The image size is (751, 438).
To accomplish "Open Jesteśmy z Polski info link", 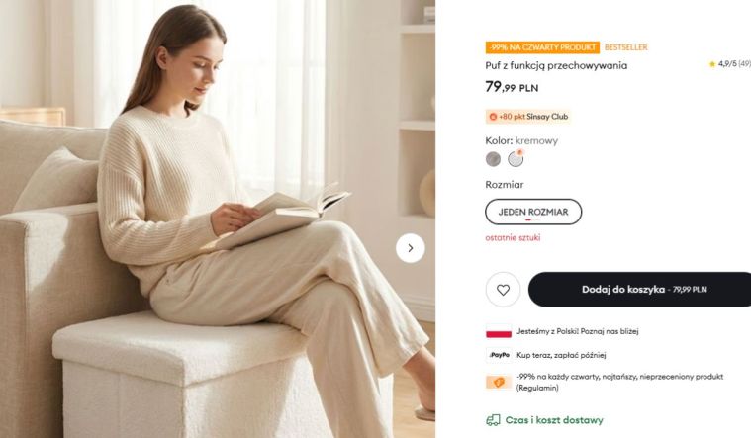I will (x=577, y=331).
